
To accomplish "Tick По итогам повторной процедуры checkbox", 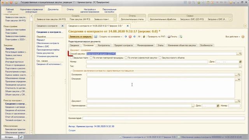I will pos(91,58).
